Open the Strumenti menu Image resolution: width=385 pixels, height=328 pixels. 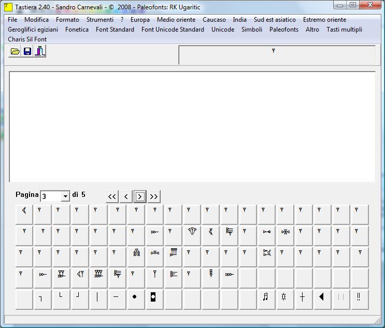pyautogui.click(x=100, y=20)
